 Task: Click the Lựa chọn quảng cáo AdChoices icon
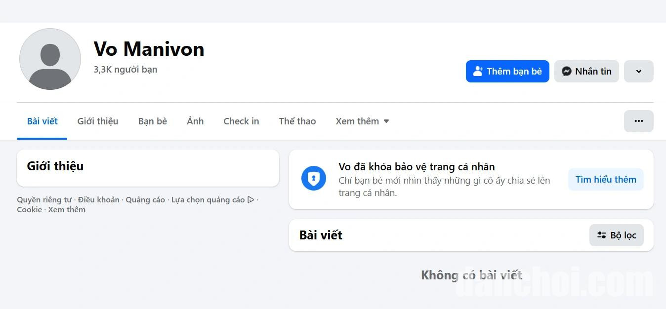pyautogui.click(x=251, y=200)
